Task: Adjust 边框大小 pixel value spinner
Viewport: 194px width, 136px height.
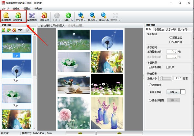Action: click(x=182, y=78)
